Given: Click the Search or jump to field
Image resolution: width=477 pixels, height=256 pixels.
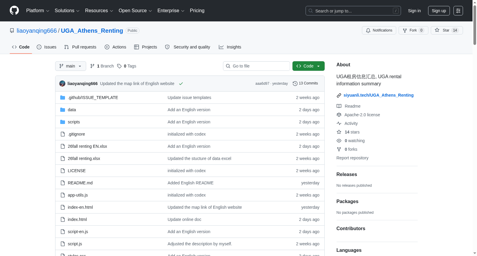Looking at the screenshot, I should (x=353, y=11).
